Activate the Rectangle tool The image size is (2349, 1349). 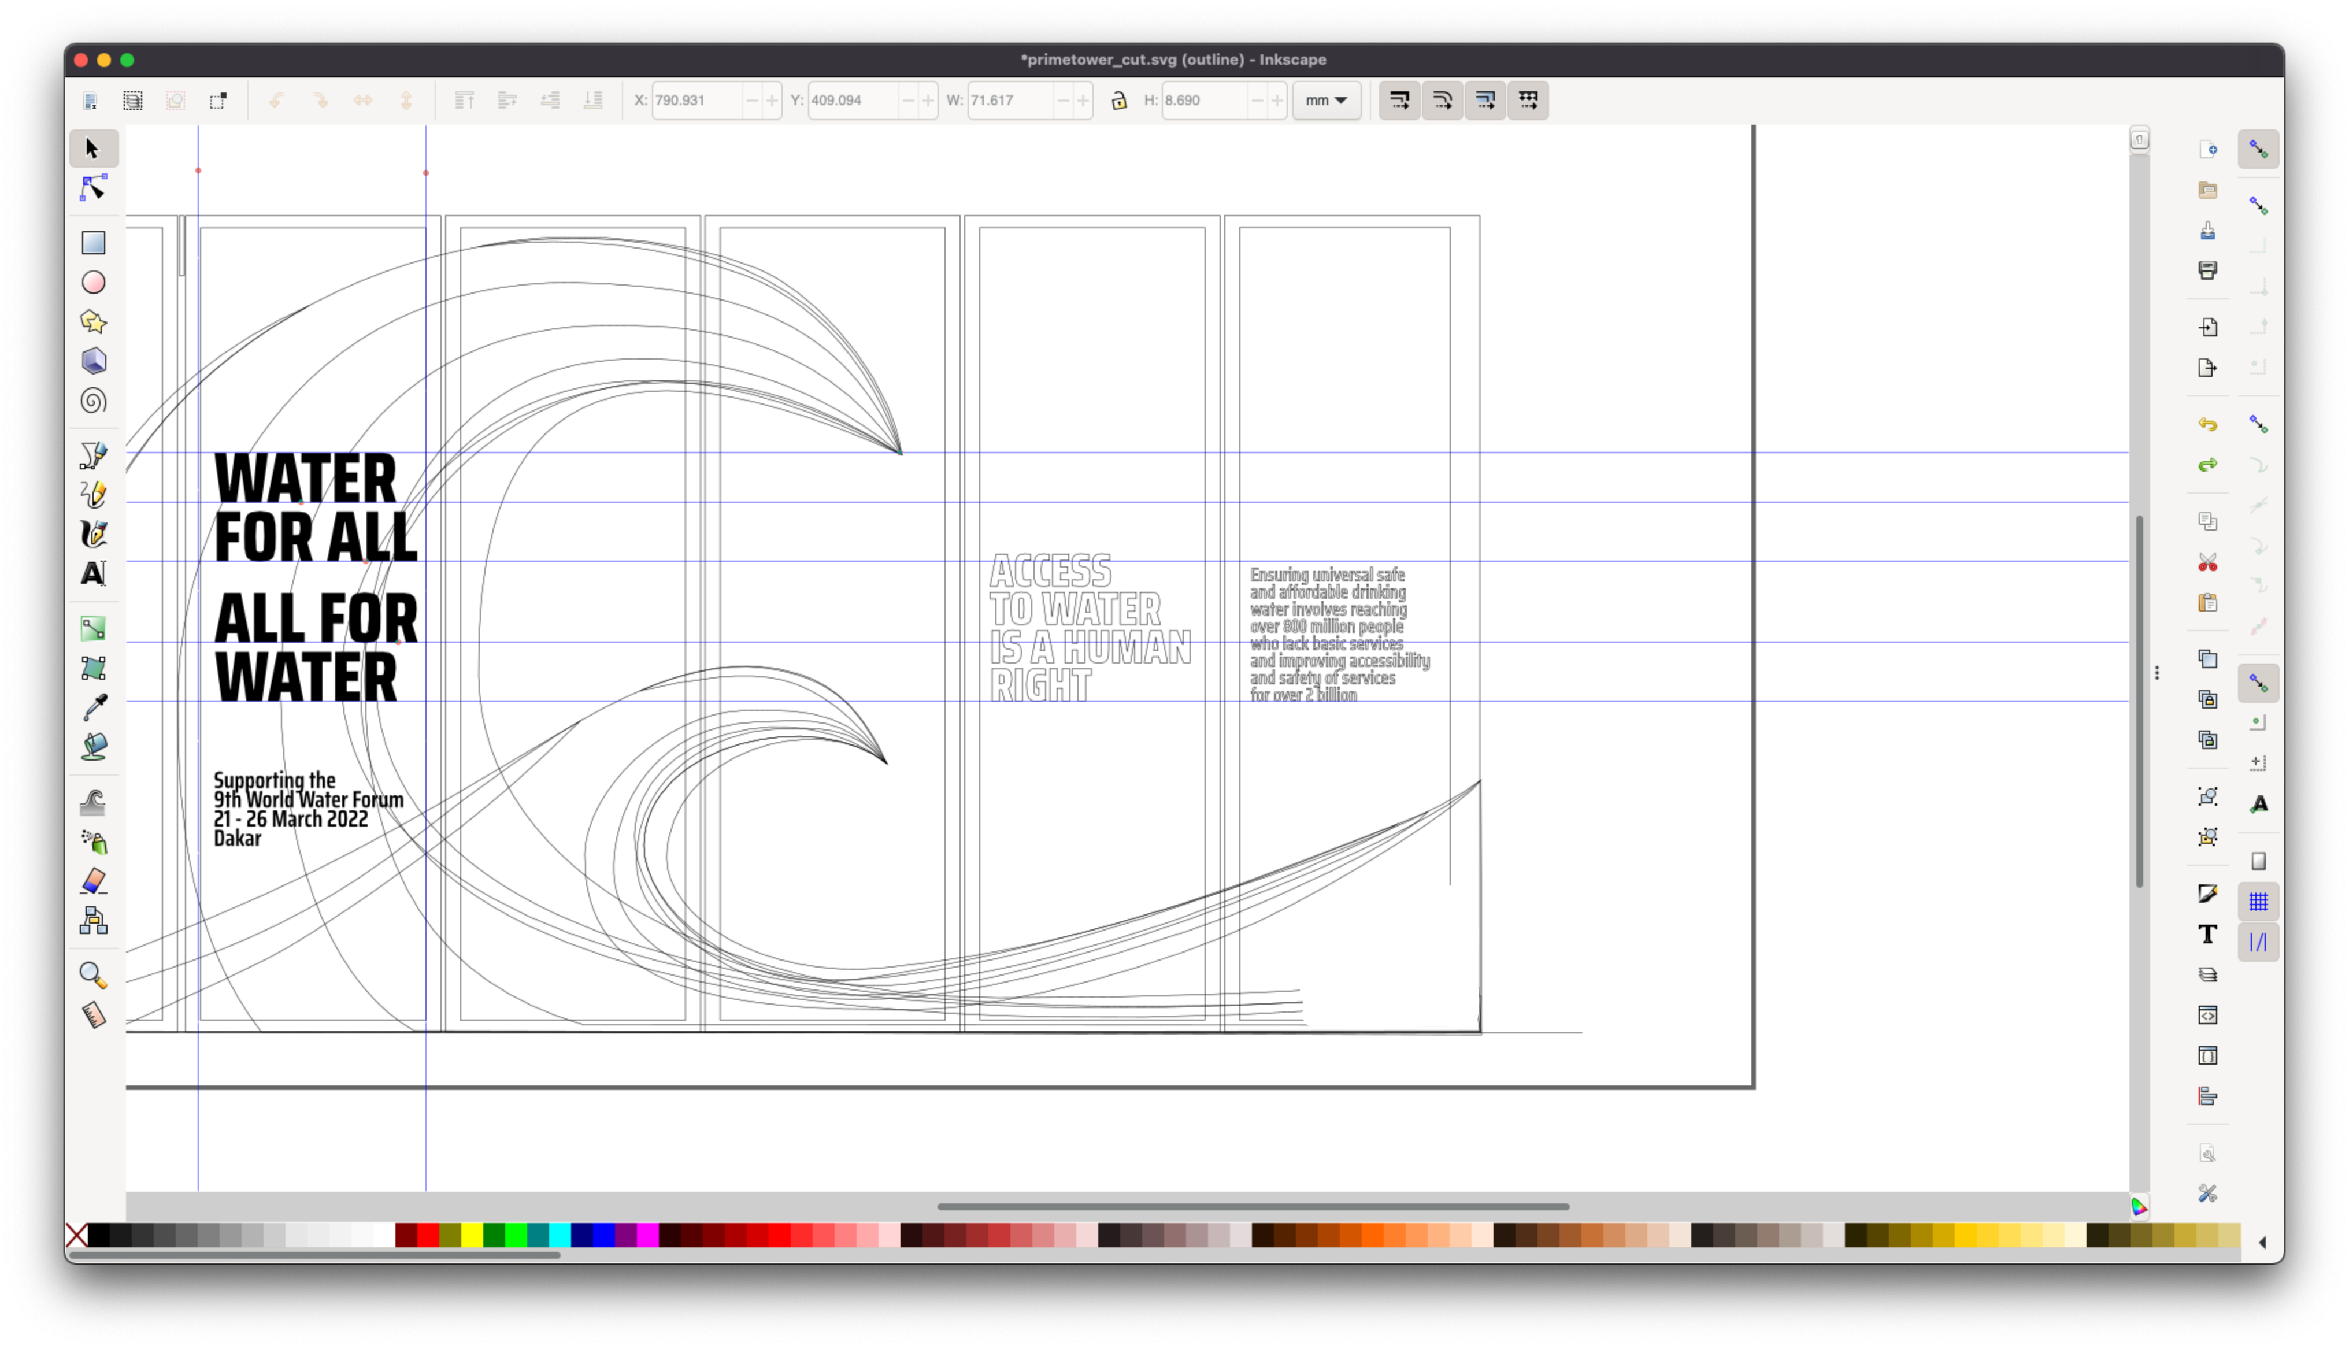[94, 243]
